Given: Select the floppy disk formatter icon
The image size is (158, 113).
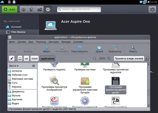Looking at the screenshot, I should (115, 81).
